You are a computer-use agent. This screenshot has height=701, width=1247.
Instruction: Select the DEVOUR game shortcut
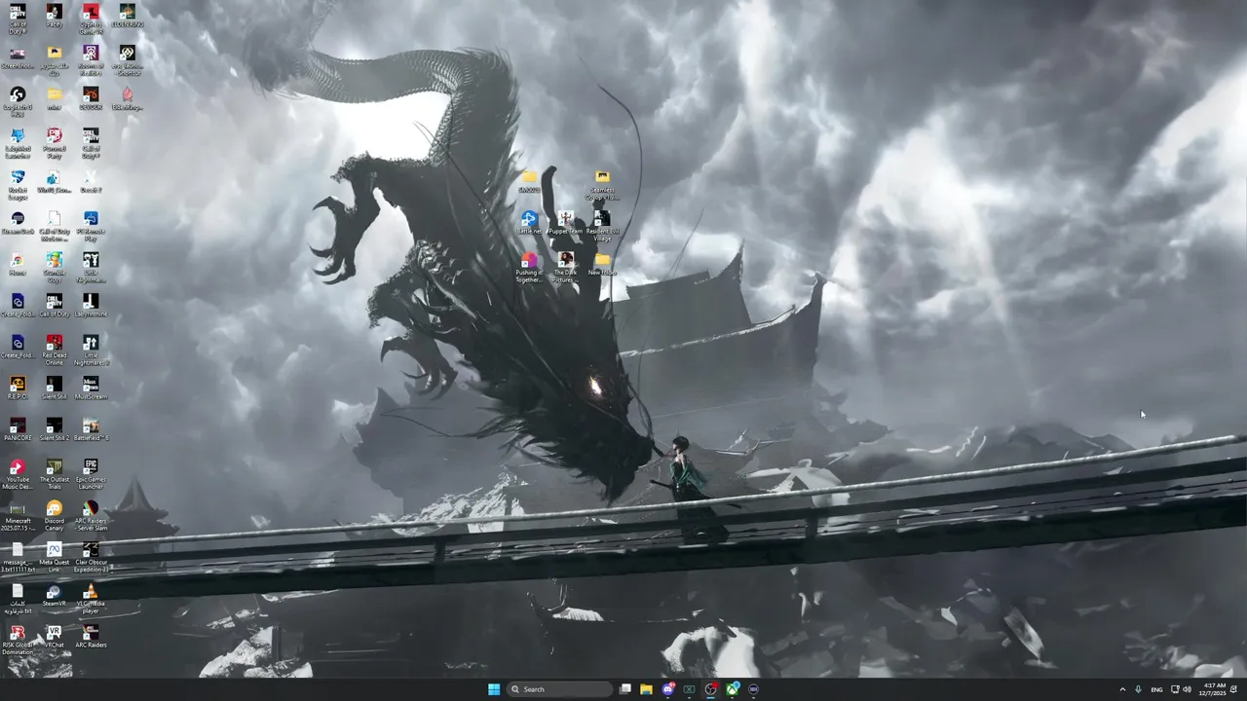(91, 98)
